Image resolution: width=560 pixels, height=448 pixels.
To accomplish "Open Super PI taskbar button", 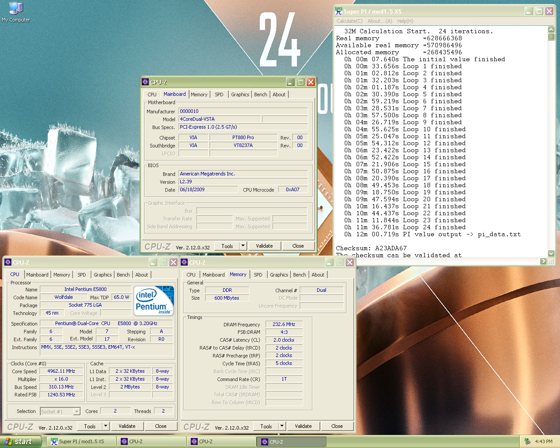I will [81, 441].
